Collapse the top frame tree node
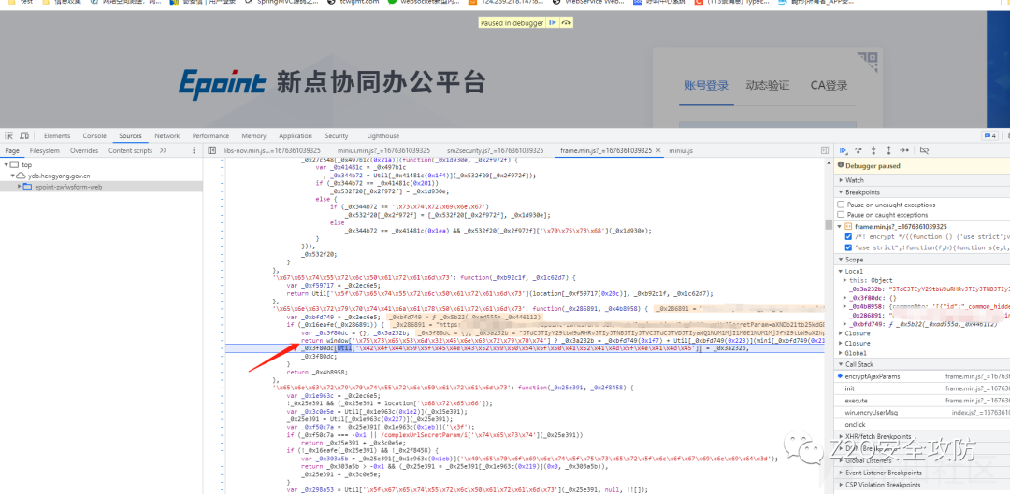The image size is (1010, 494). (6, 164)
